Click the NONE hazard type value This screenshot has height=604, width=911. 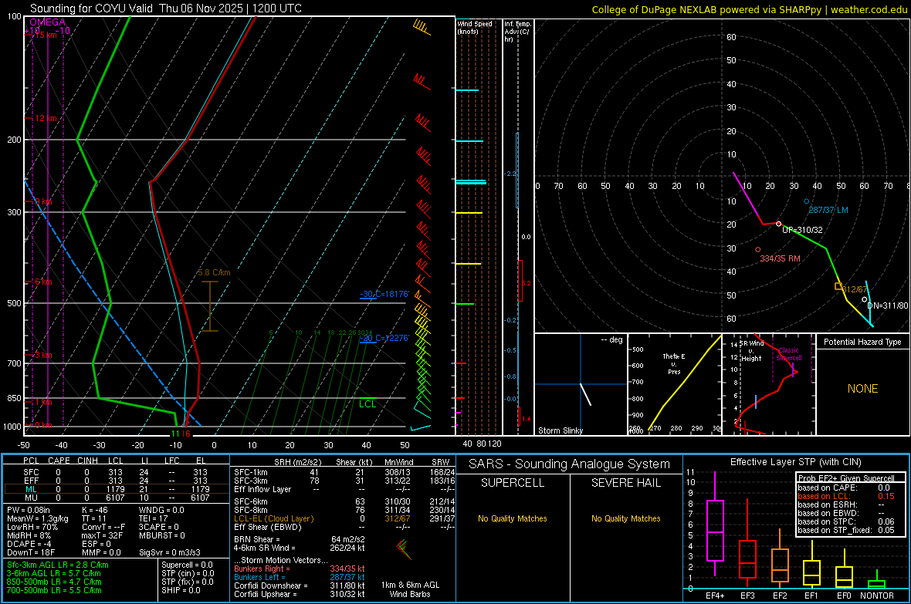863,389
